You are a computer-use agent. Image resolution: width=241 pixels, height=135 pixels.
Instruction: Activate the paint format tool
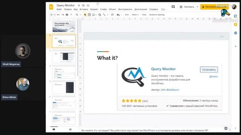71,15
